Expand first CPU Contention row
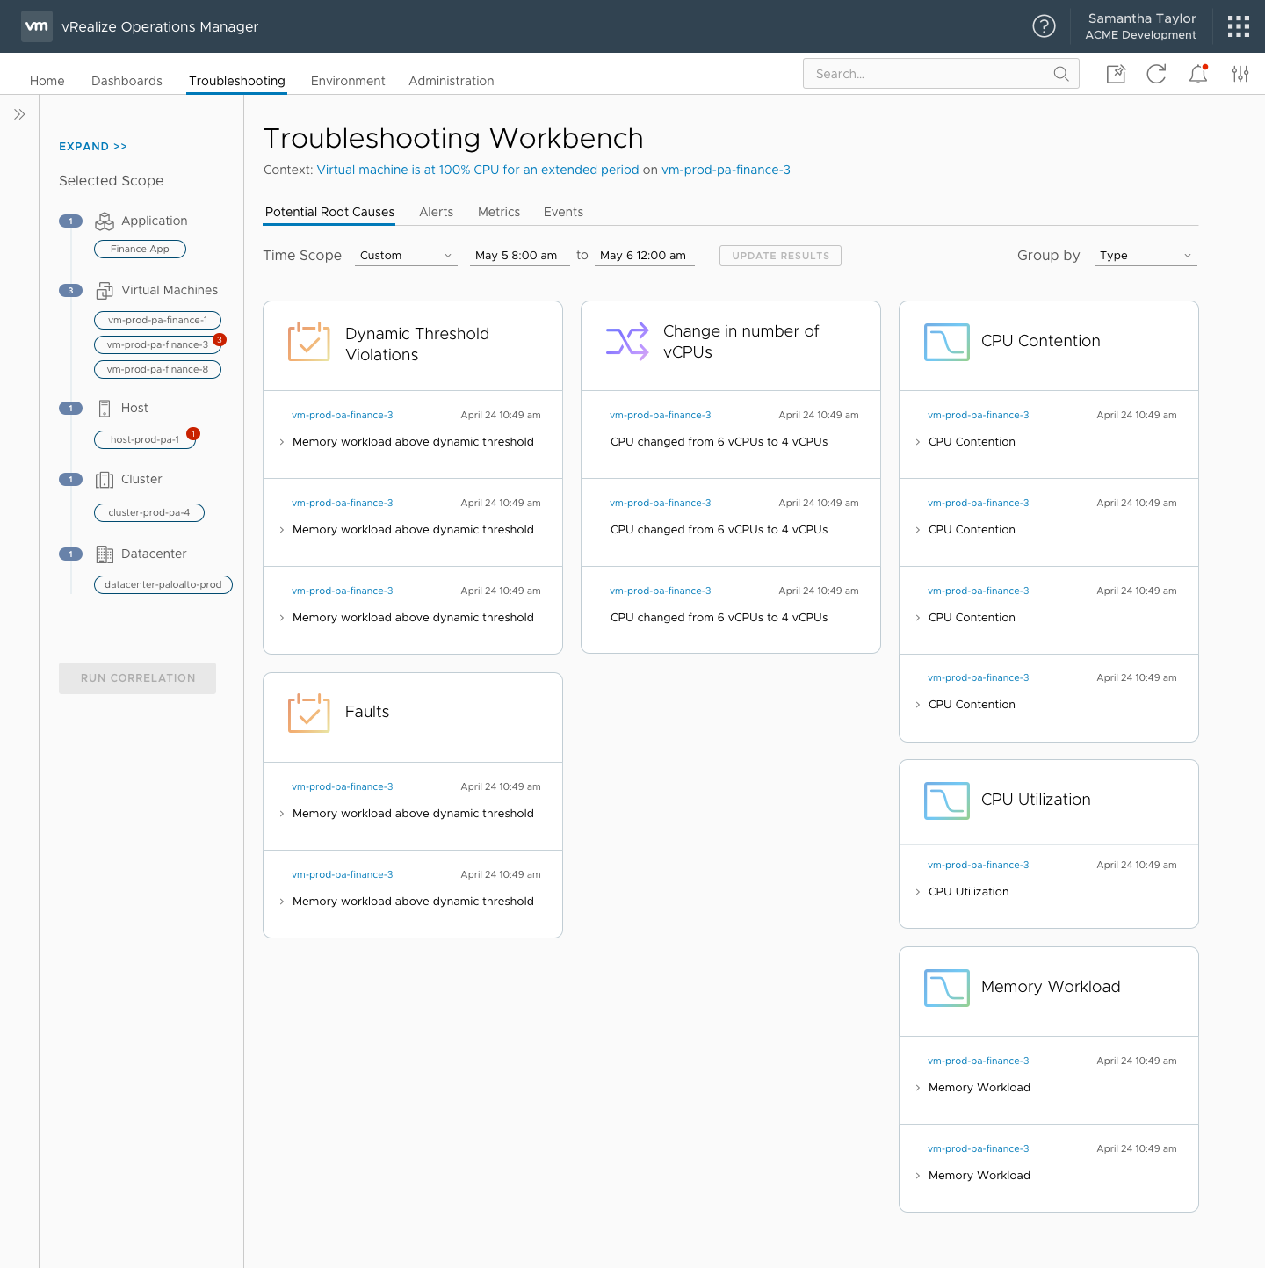The width and height of the screenshot is (1265, 1268). coord(918,442)
